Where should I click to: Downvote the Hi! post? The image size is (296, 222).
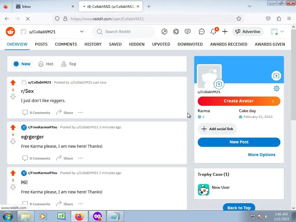13,187
